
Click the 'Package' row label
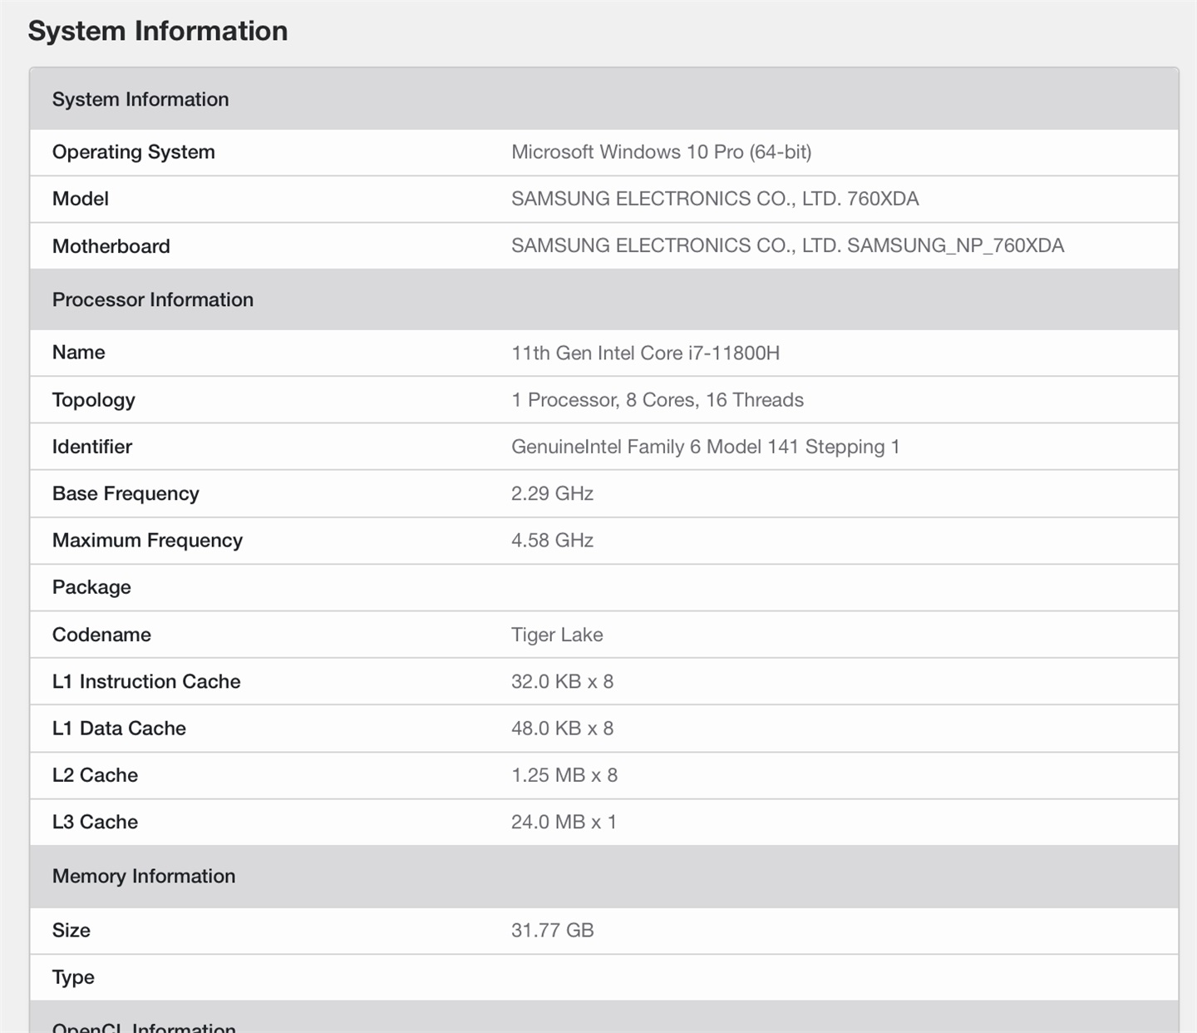pyautogui.click(x=91, y=587)
